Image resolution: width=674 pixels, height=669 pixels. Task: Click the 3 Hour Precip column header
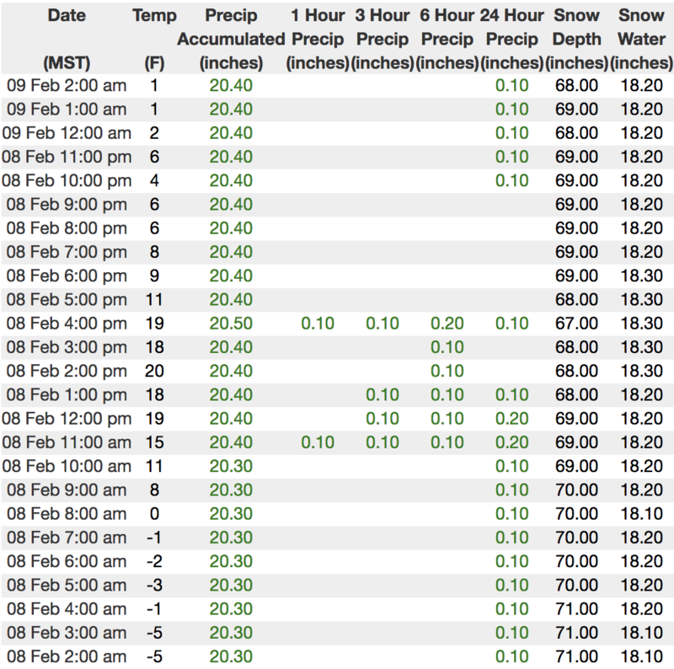pyautogui.click(x=382, y=39)
